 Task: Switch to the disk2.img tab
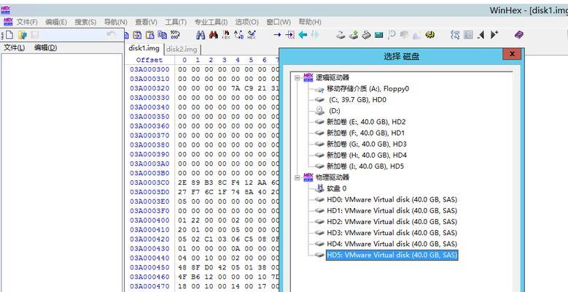coord(182,50)
